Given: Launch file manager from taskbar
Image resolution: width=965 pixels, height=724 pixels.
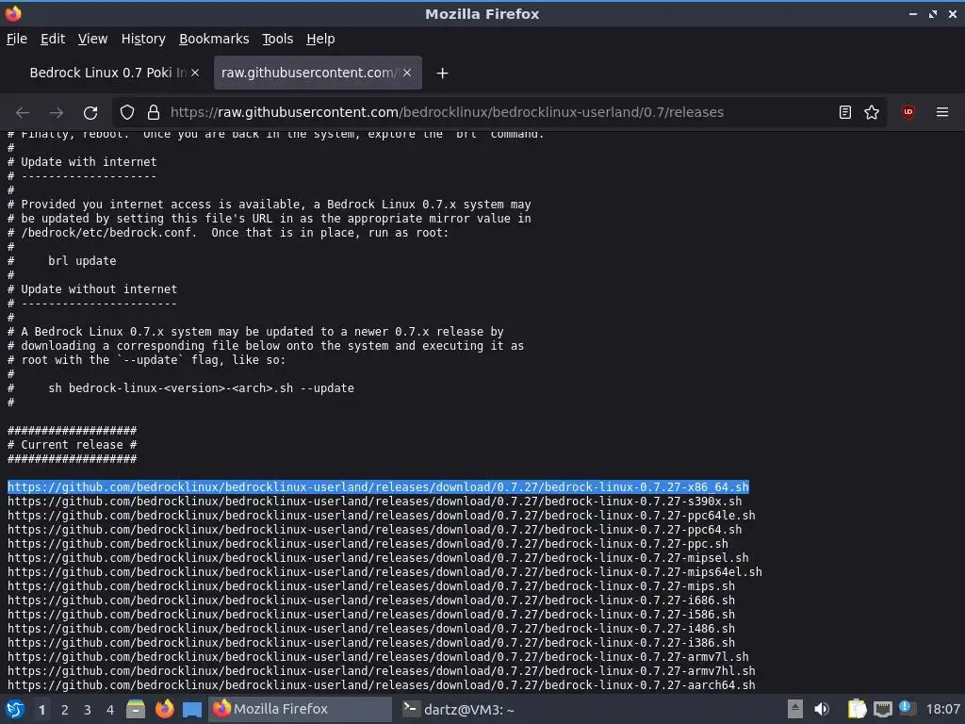Looking at the screenshot, I should pyautogui.click(x=136, y=709).
